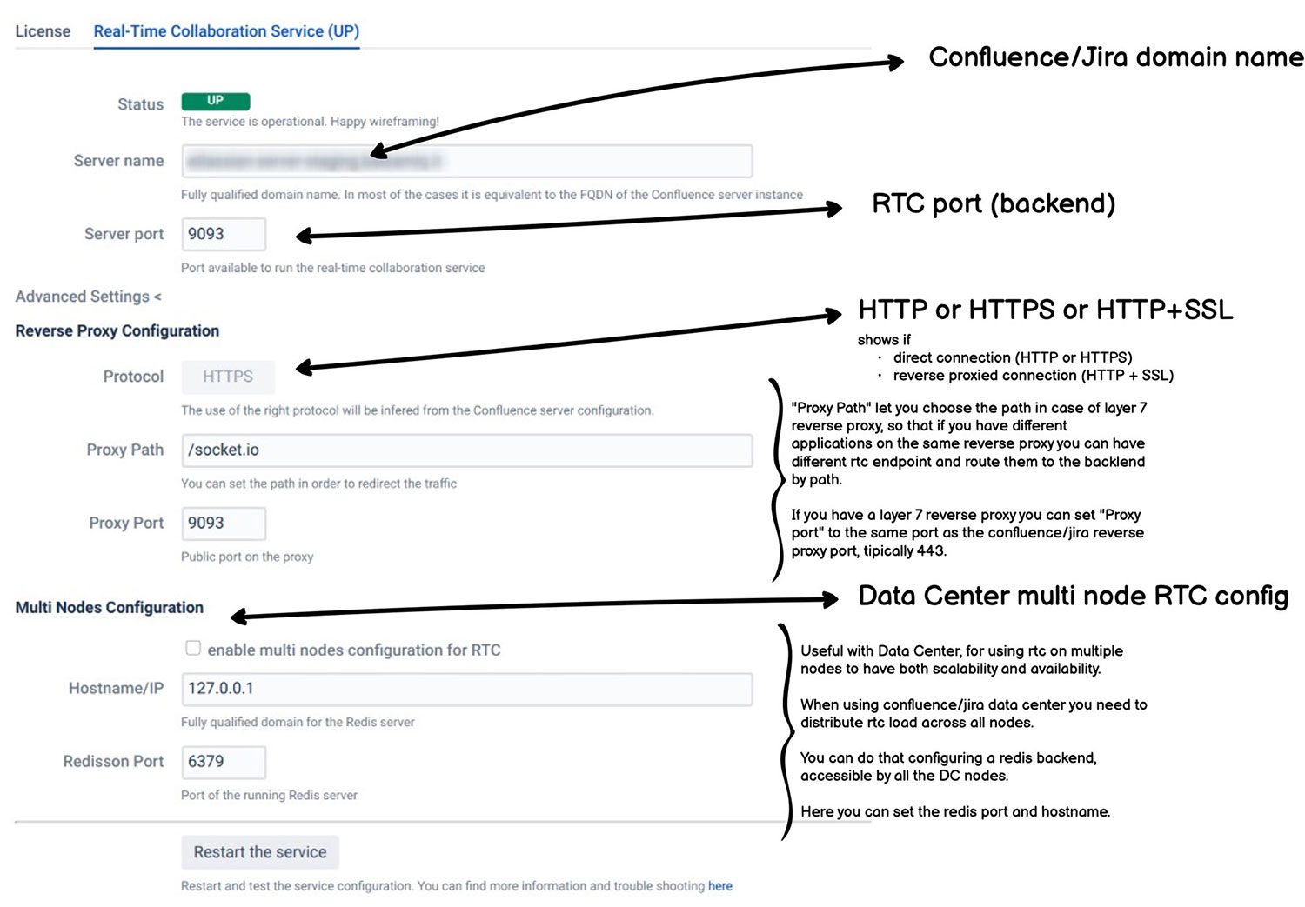Click the green UP status badge
1305x907 pixels.
[215, 101]
